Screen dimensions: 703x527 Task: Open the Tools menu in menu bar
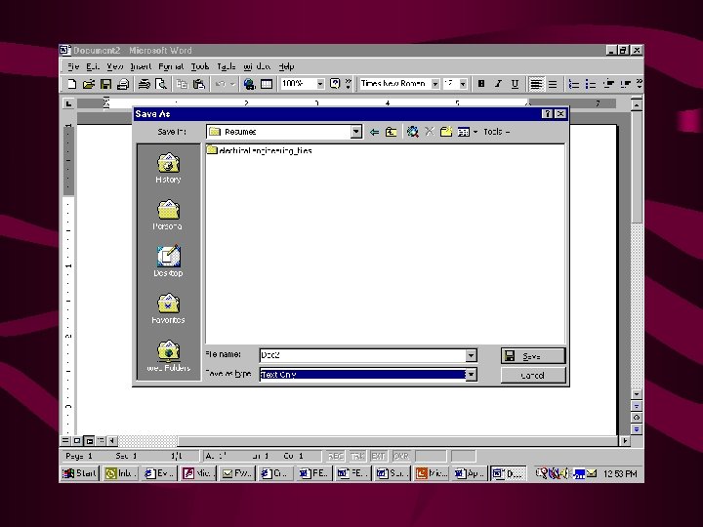tap(200, 66)
